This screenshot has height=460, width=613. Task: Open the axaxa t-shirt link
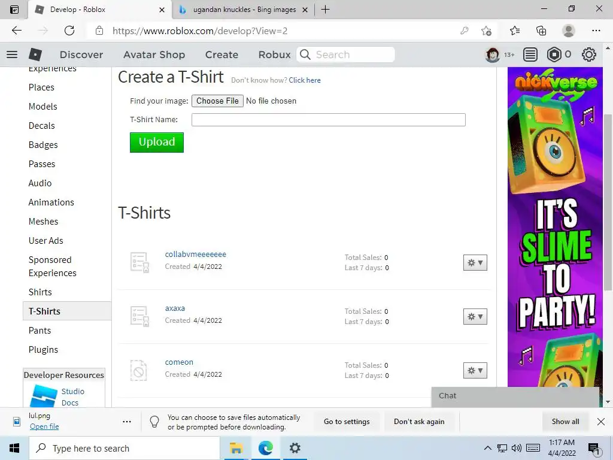(175, 308)
